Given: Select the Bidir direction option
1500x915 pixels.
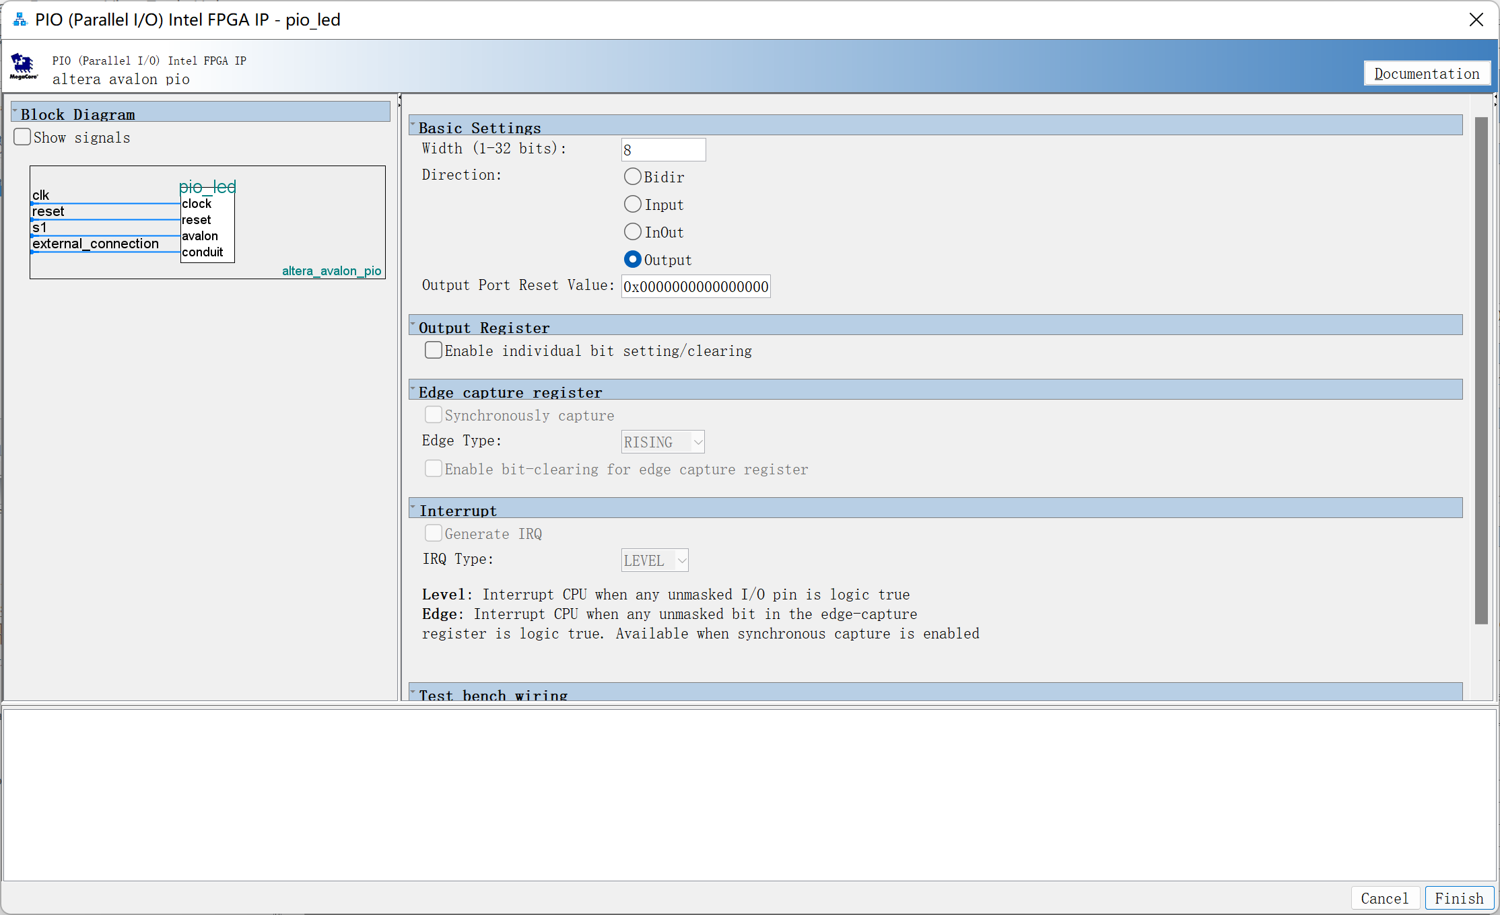Looking at the screenshot, I should pyautogui.click(x=632, y=177).
